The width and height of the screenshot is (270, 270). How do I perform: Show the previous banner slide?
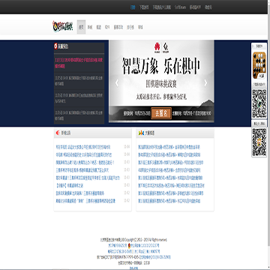(x=117, y=83)
